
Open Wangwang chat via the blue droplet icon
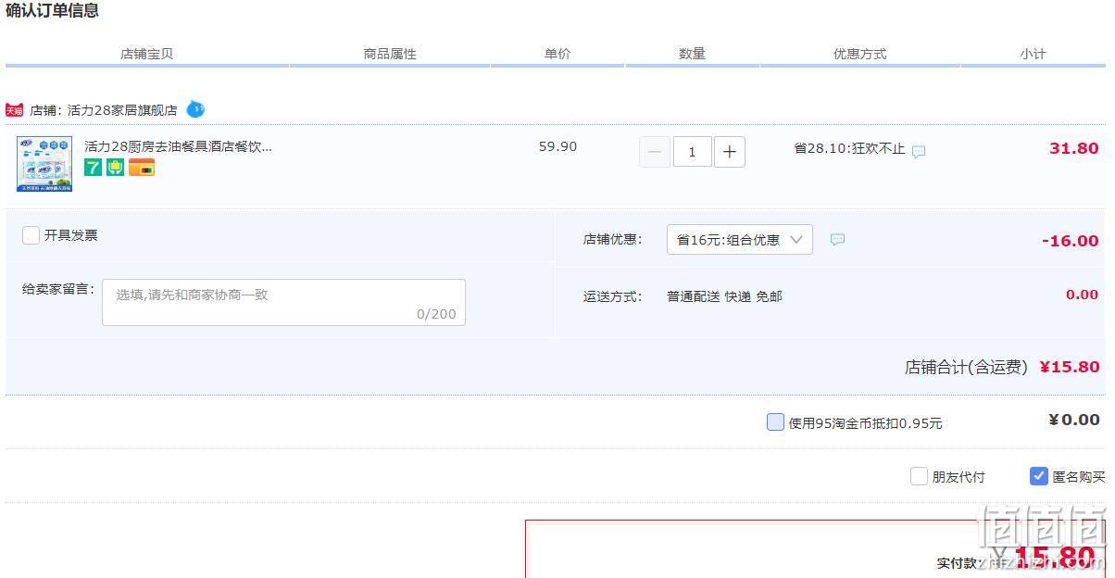195,109
